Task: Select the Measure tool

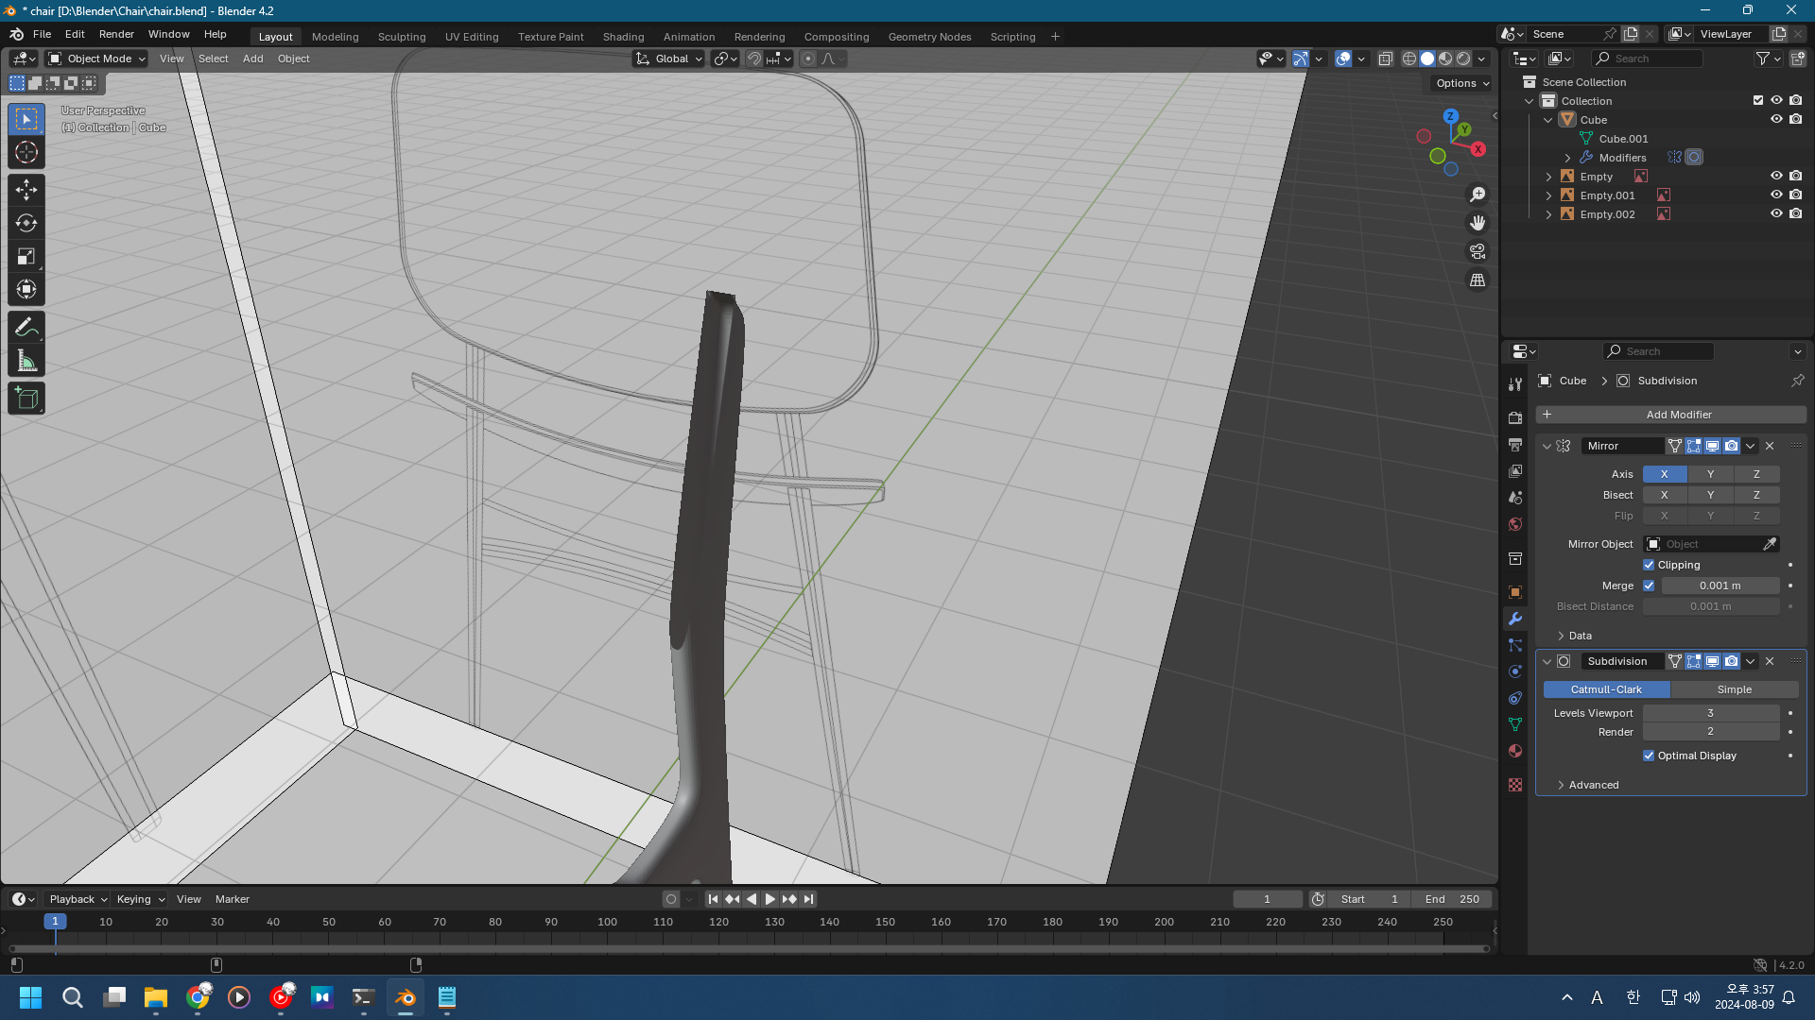Action: tap(26, 361)
